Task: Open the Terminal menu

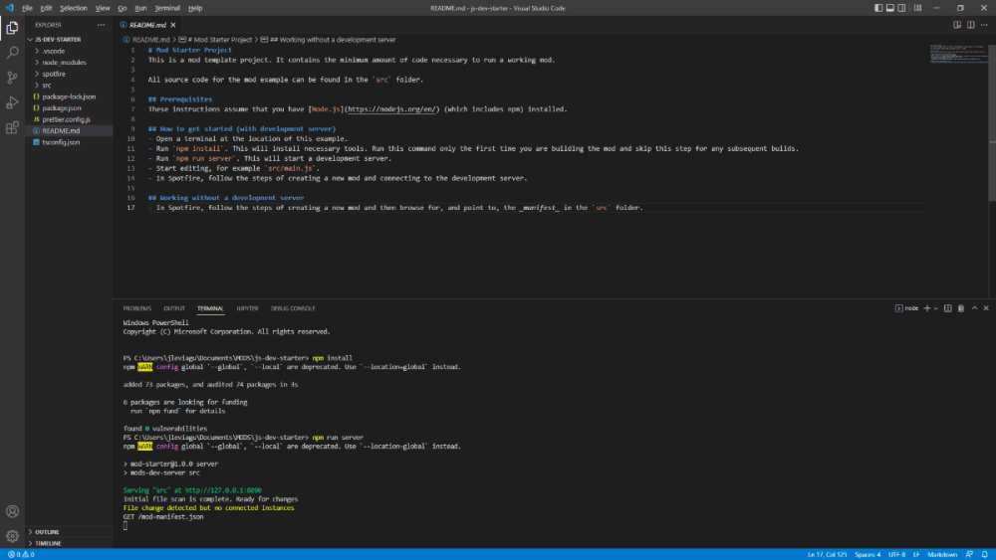Action: (x=167, y=8)
